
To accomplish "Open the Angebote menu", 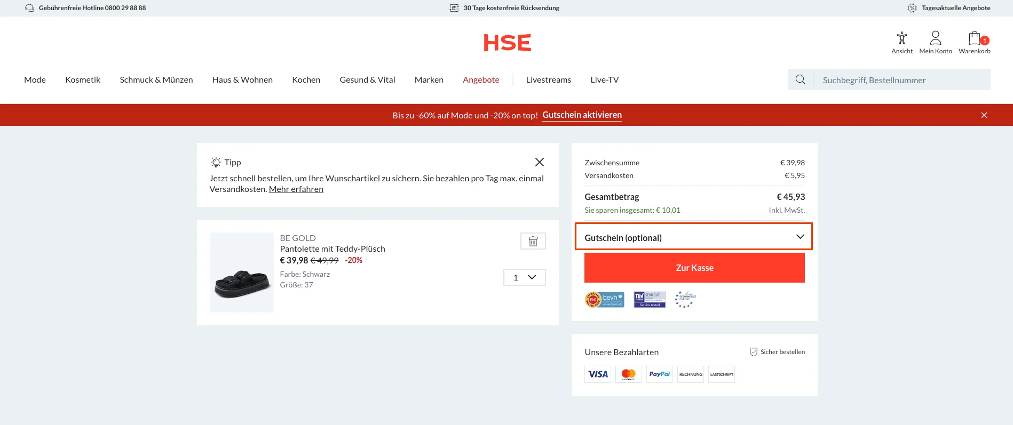I will coord(481,79).
